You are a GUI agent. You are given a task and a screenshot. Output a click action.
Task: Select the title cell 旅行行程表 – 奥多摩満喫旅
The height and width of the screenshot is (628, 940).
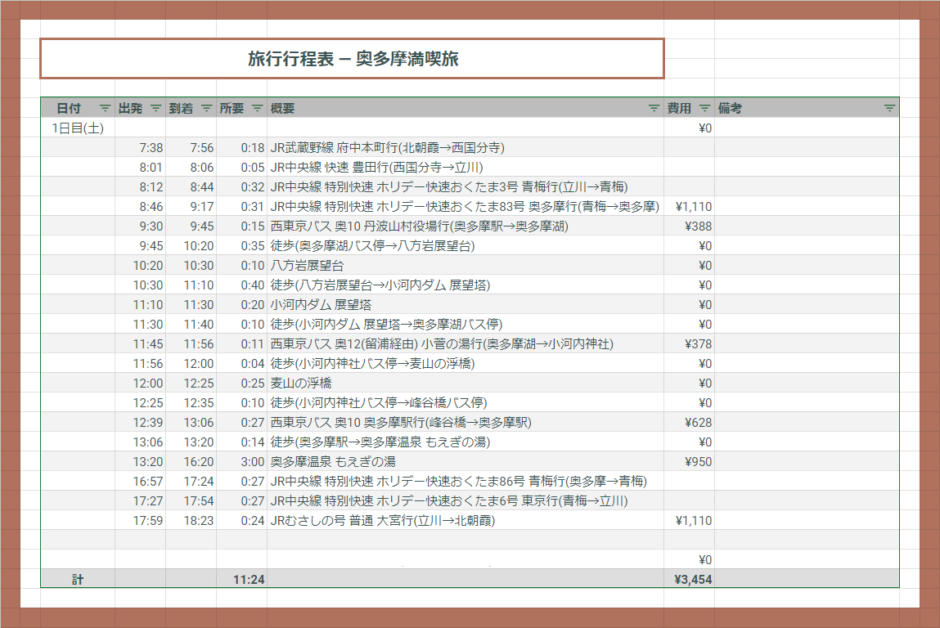[x=352, y=59]
